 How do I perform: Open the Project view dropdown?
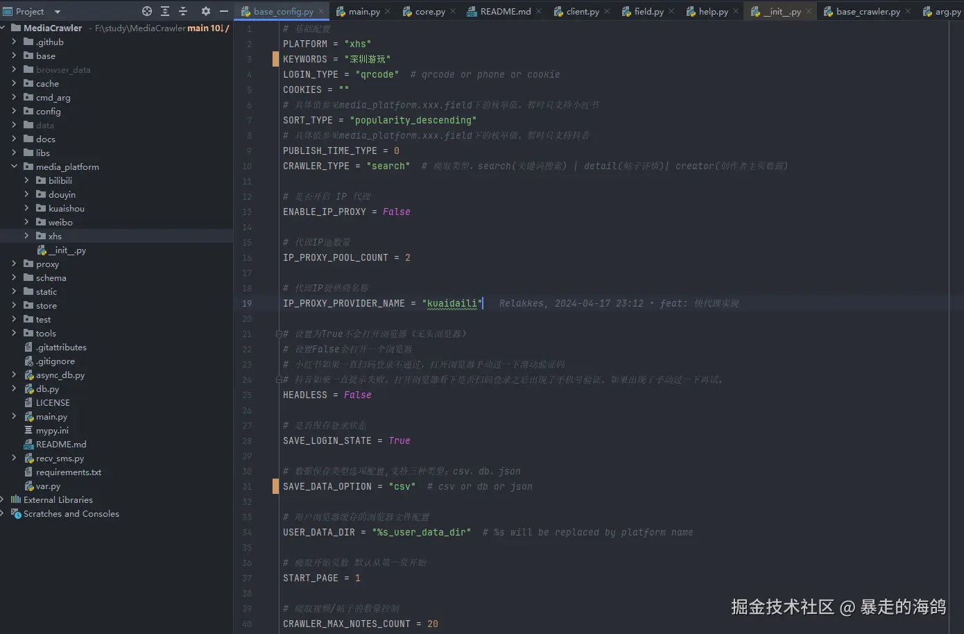tap(58, 12)
